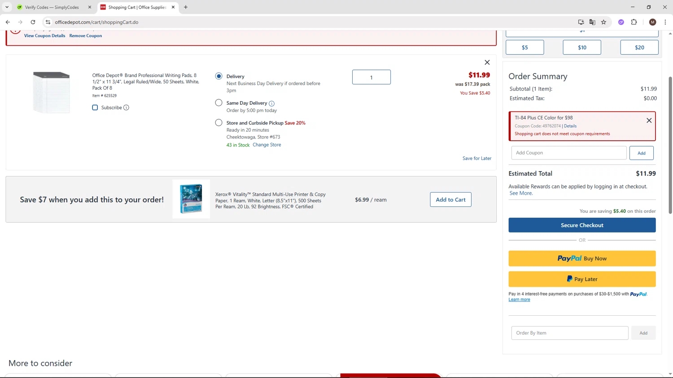The image size is (673, 378).
Task: Add Xerox paper to cart
Action: tap(450, 199)
